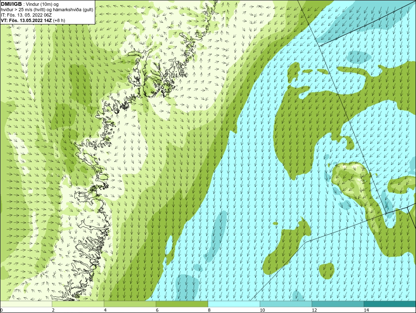Click the legend label '14'
416x313 pixels.
pyautogui.click(x=366, y=310)
